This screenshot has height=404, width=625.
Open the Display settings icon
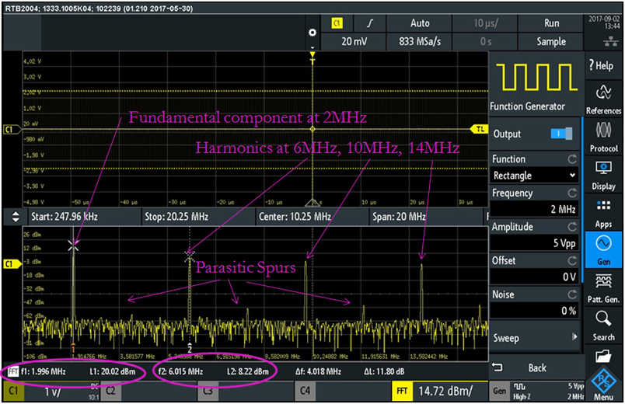coord(603,173)
